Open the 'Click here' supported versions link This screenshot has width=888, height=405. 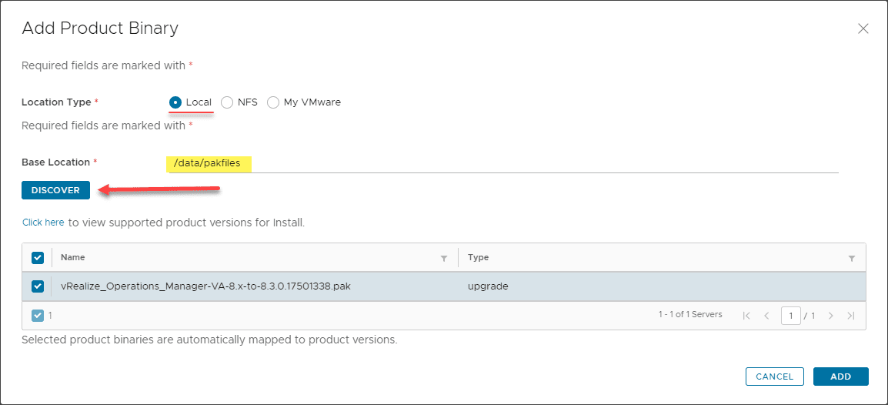(x=43, y=223)
